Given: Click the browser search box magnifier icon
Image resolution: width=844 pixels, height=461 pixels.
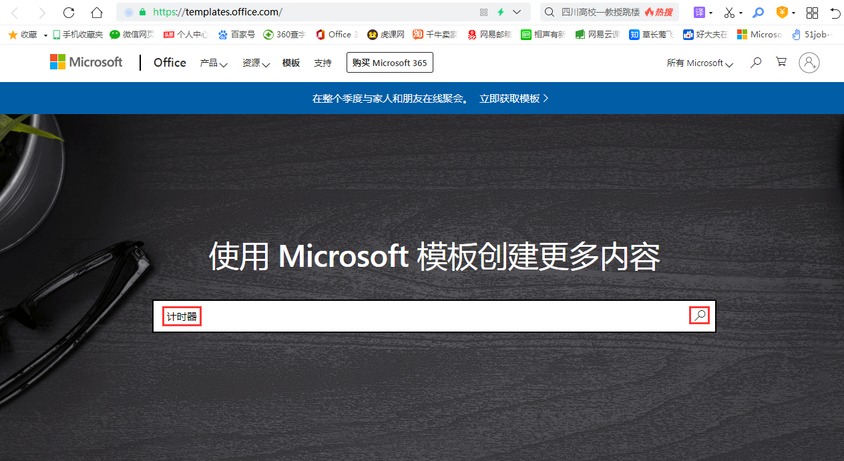Looking at the screenshot, I should 549,12.
